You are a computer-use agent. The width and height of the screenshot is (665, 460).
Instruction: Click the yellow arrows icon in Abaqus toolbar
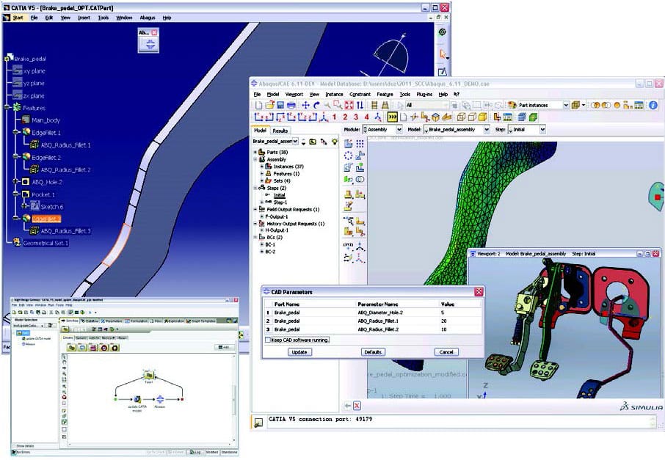[392, 117]
